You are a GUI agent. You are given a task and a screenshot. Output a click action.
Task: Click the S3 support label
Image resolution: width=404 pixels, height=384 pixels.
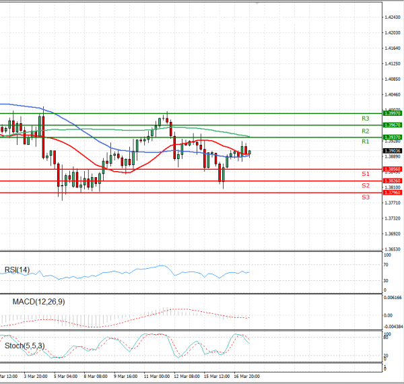click(366, 197)
